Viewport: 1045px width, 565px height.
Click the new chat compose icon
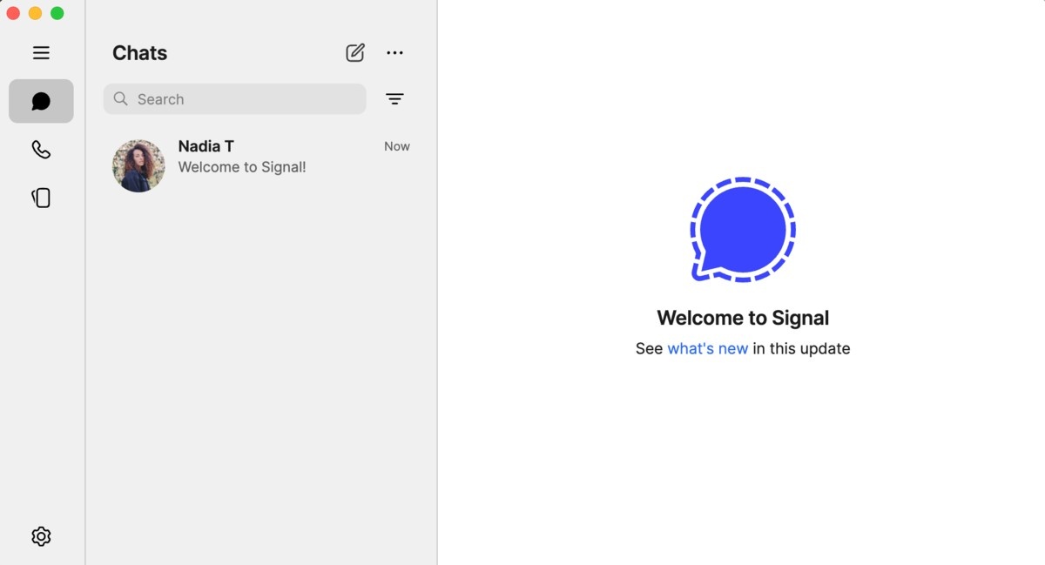[355, 53]
